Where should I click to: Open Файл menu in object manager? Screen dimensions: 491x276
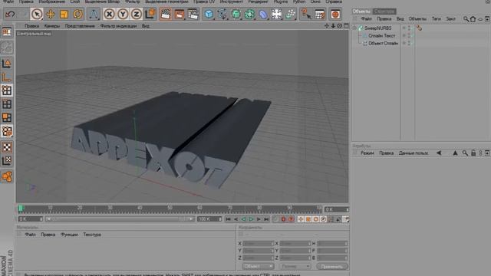click(x=366, y=18)
